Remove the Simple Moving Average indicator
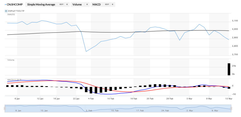The height and width of the screenshot is (117, 241). point(67,4)
